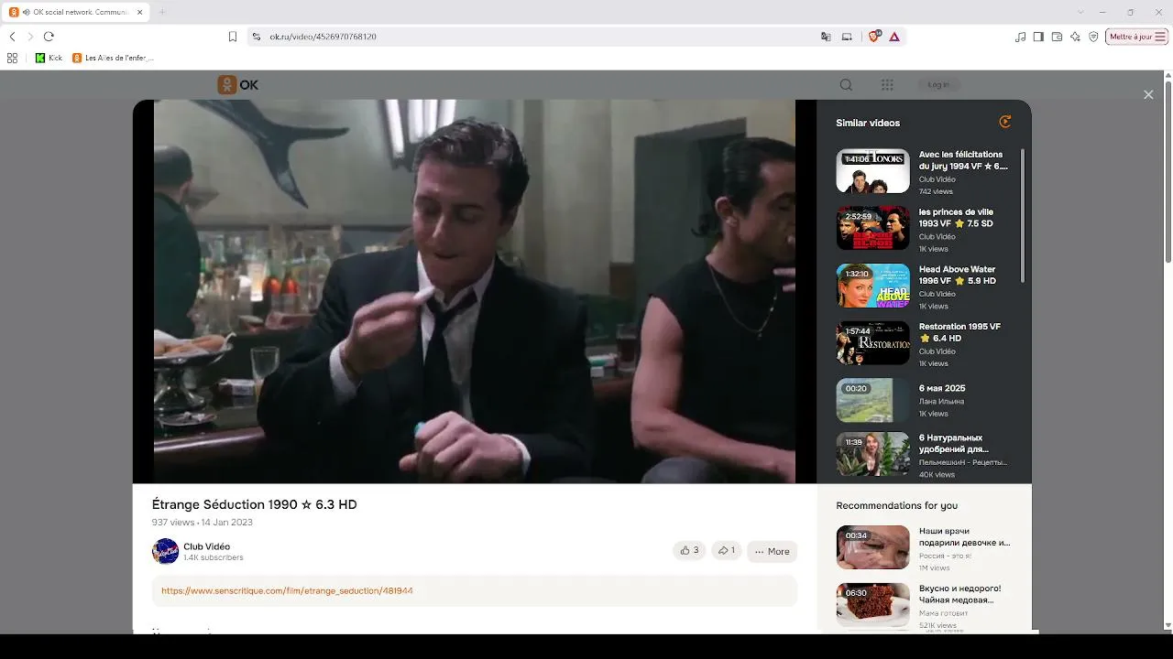
Task: Click the cast/install screen icon in address bar
Action: click(x=847, y=37)
